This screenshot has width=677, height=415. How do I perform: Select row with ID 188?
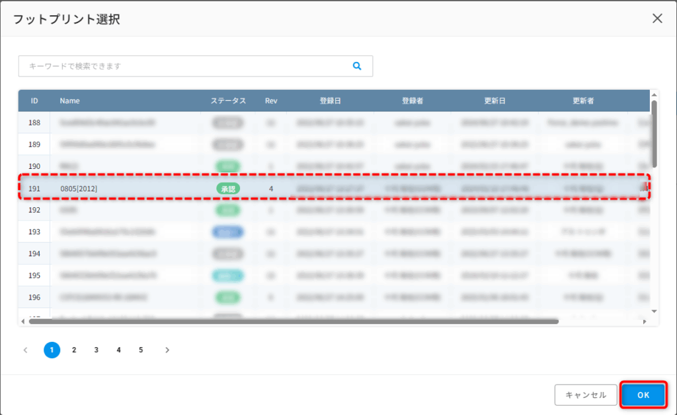(334, 123)
